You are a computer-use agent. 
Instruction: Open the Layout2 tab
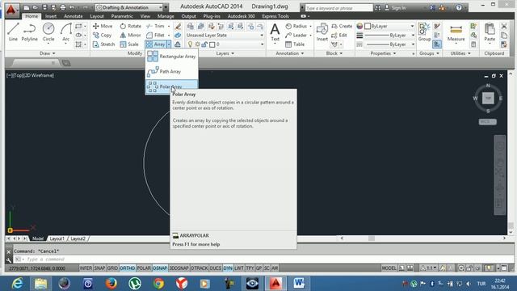point(78,238)
